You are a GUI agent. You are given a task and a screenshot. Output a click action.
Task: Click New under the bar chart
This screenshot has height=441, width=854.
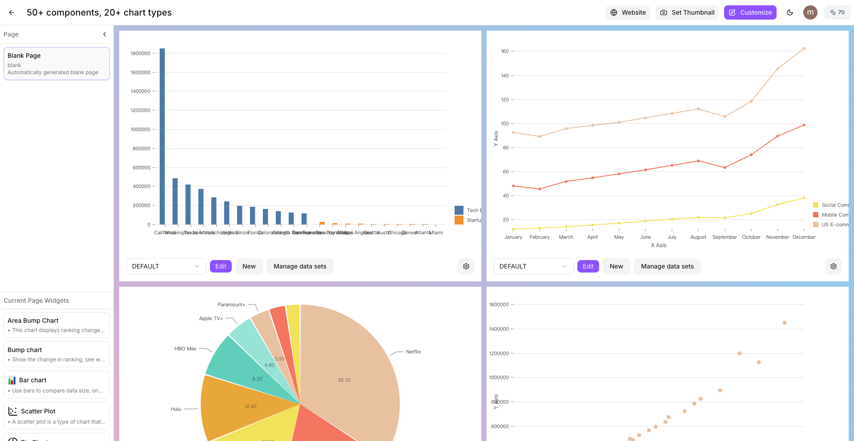click(249, 266)
